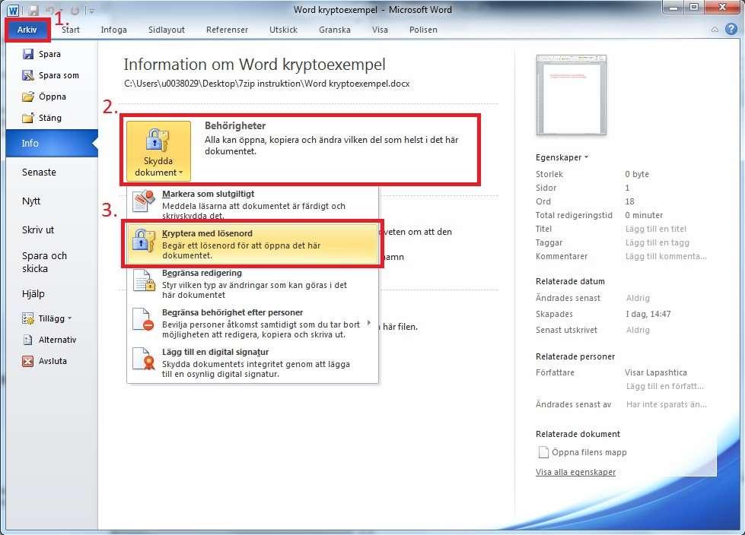
Task: Click the Skydda dokument lock icon
Action: pyautogui.click(x=158, y=141)
